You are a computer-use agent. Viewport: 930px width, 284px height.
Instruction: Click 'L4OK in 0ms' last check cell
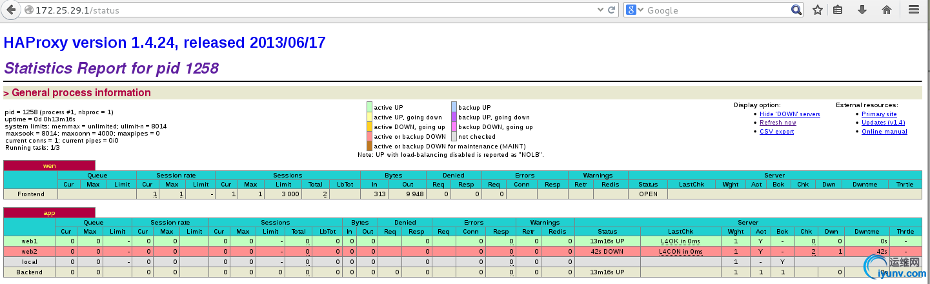coord(680,241)
